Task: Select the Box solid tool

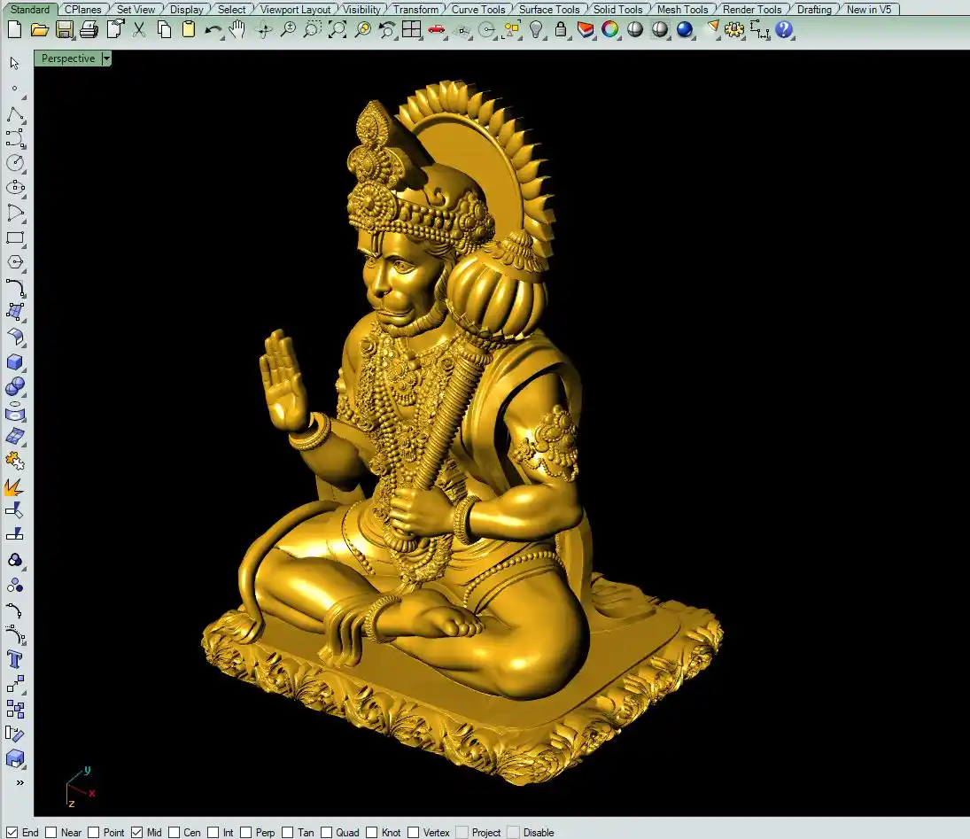Action: coord(15,362)
